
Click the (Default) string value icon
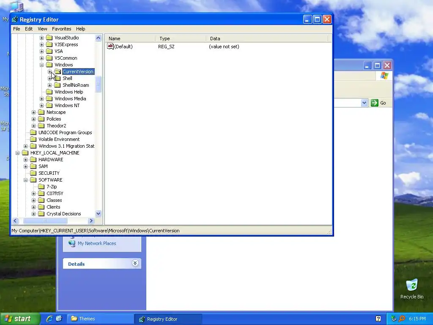110,46
